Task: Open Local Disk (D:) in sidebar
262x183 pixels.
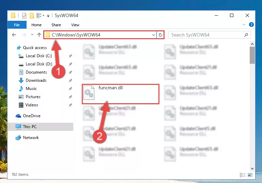Action: point(39,64)
